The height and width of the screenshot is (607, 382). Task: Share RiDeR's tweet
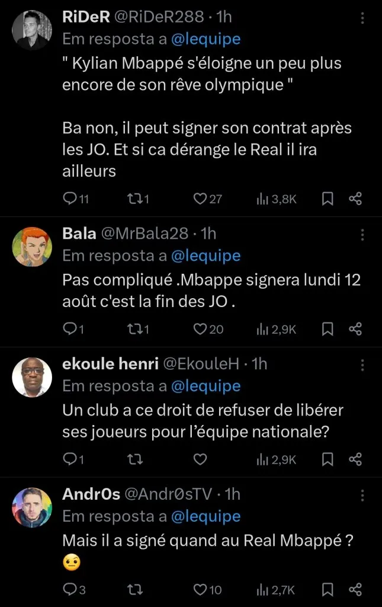pos(355,199)
